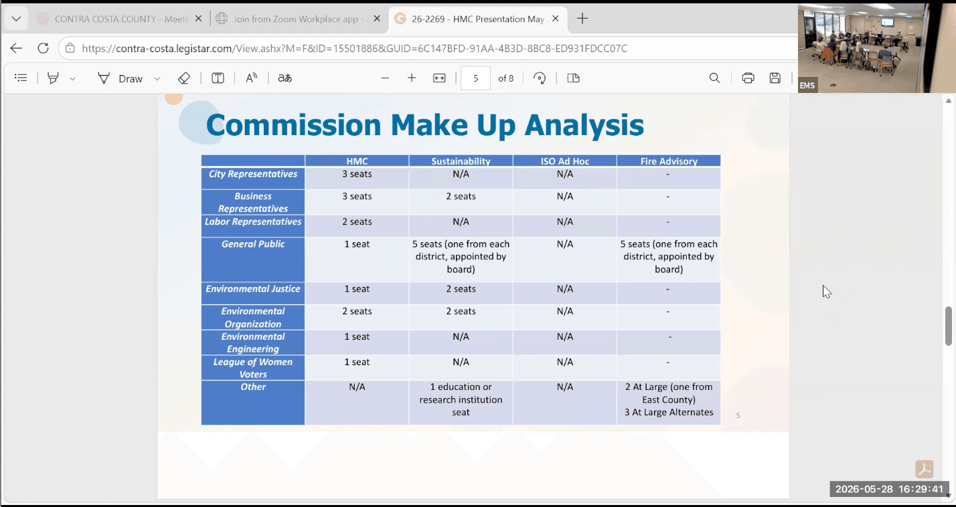
Task: Reload the current page
Action: coord(43,48)
